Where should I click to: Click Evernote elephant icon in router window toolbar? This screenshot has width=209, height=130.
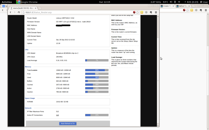pos(151,12)
